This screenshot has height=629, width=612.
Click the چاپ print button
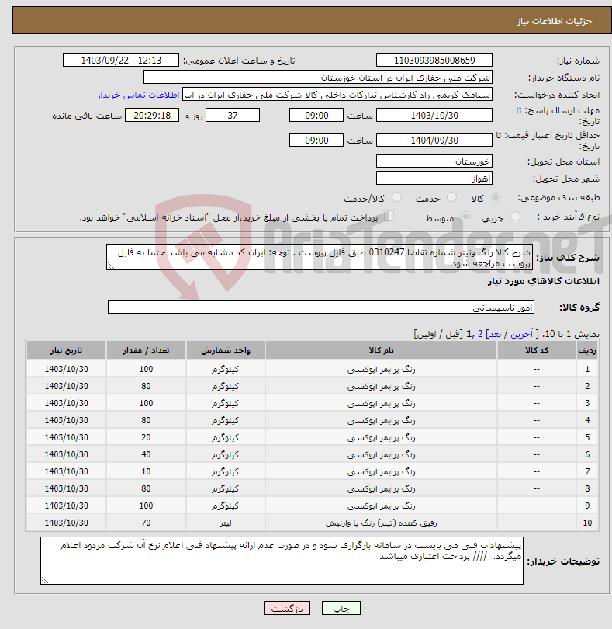coord(341,608)
